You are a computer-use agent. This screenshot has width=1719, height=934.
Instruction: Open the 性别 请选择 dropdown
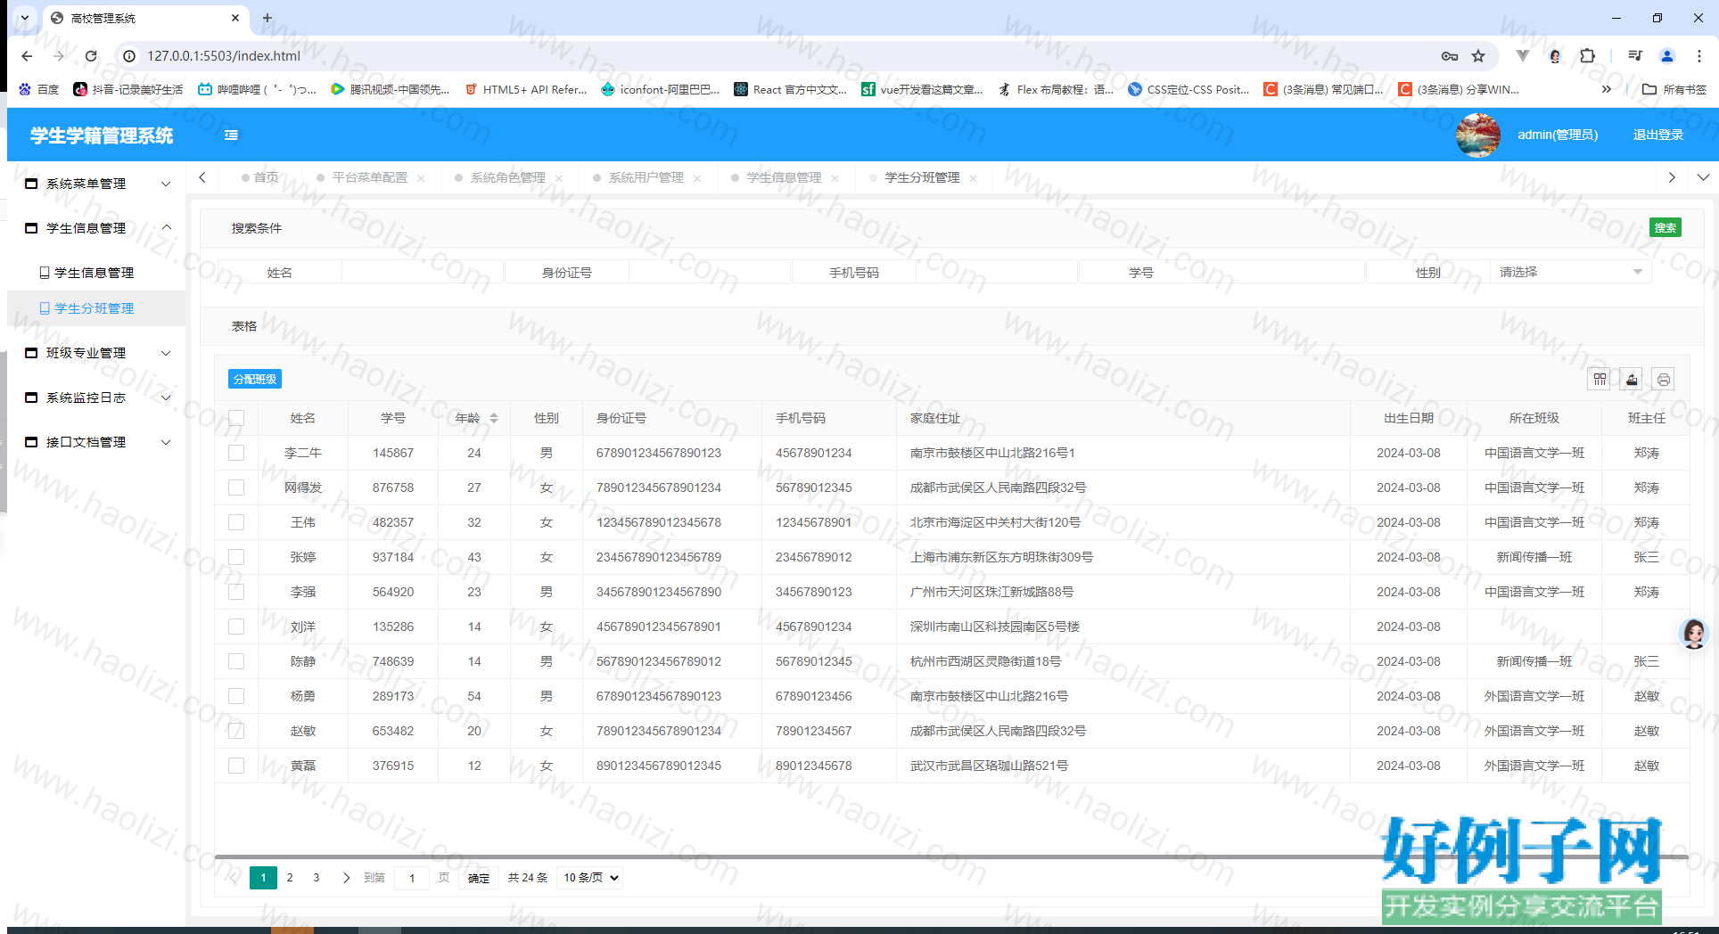(x=1571, y=273)
